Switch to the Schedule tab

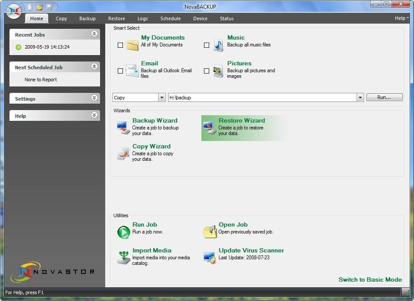point(170,18)
